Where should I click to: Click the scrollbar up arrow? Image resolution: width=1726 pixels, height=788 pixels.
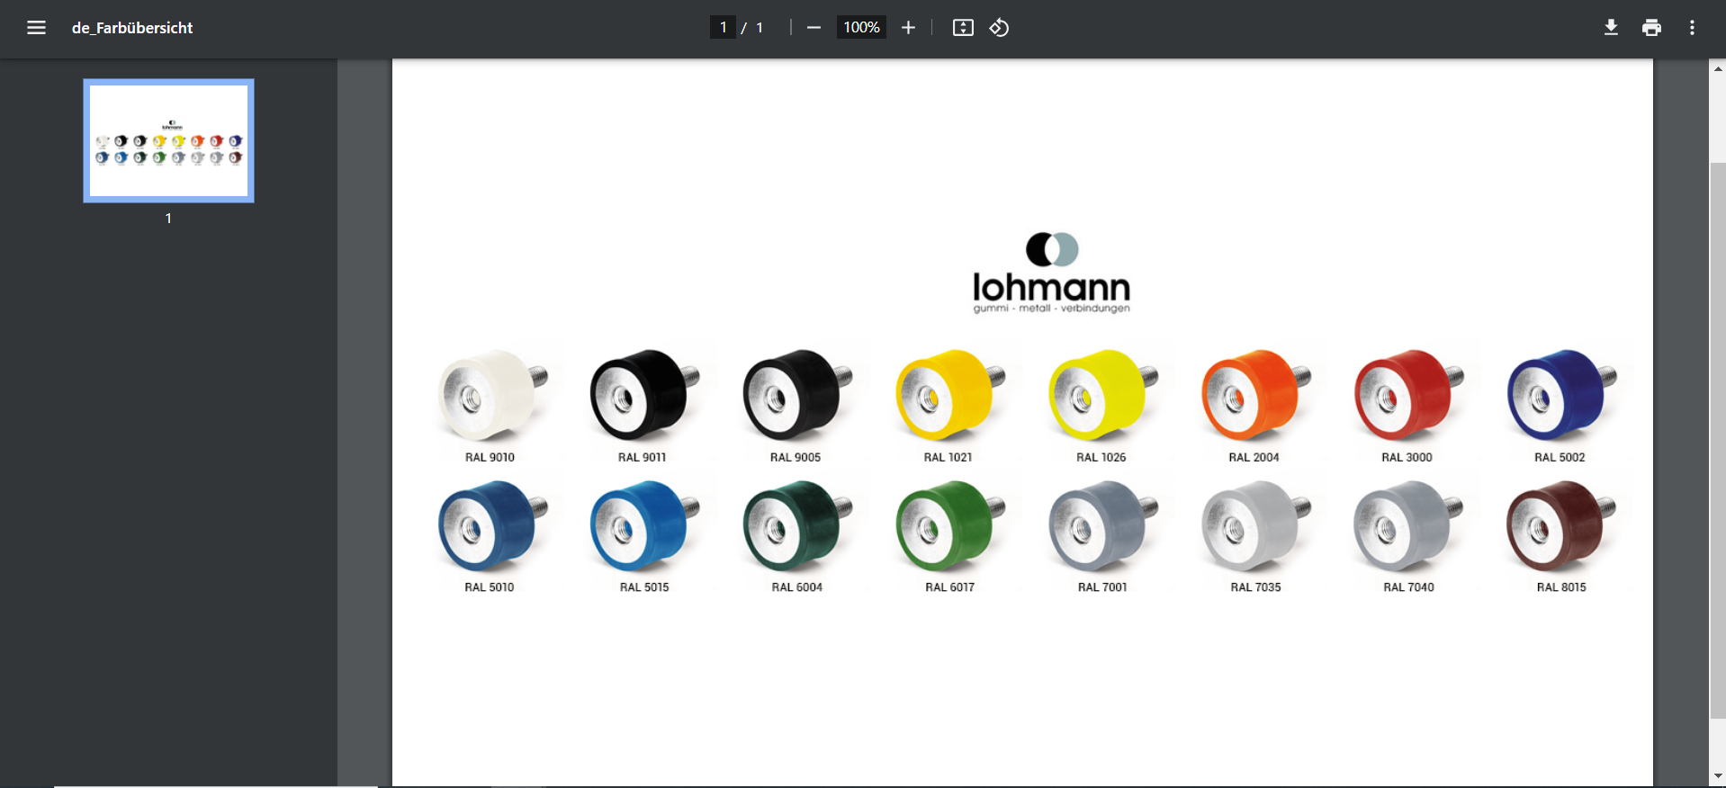click(x=1718, y=68)
